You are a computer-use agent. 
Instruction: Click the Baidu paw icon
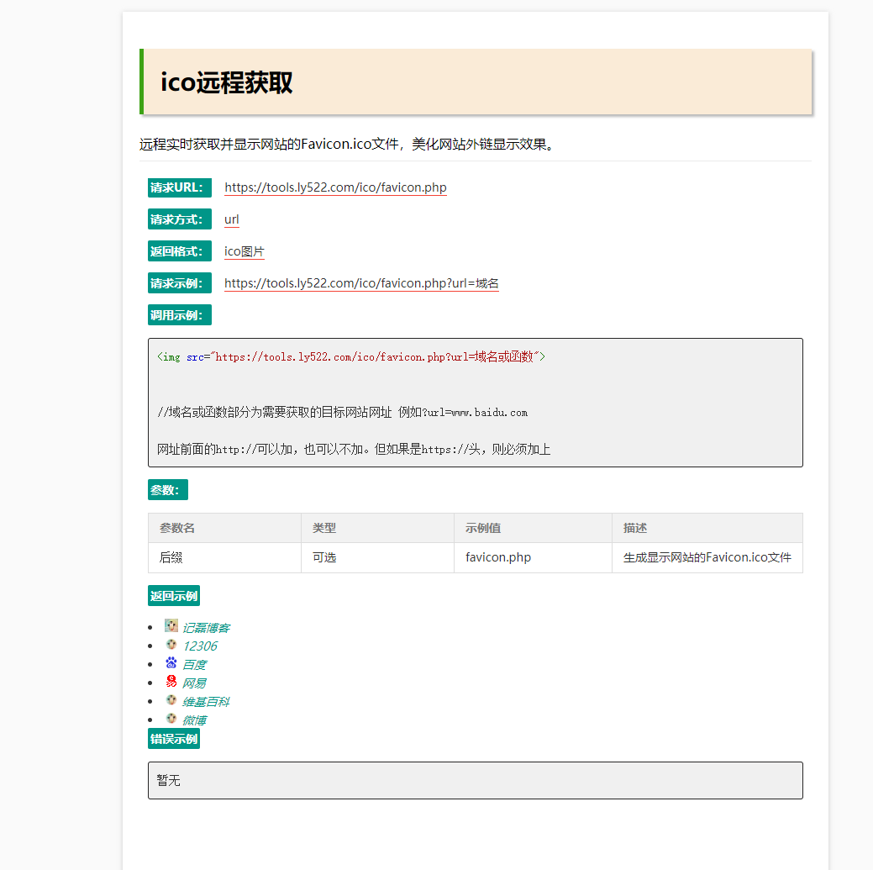(x=171, y=663)
